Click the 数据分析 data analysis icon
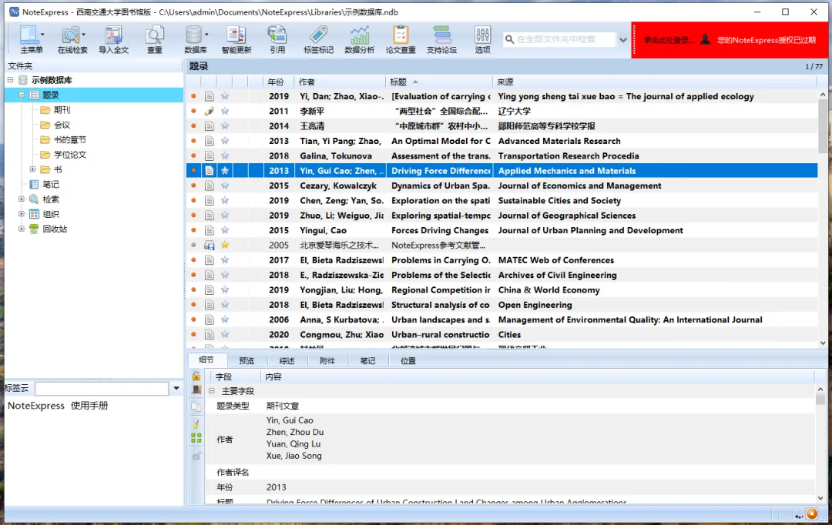The height and width of the screenshot is (525, 832). click(x=359, y=39)
